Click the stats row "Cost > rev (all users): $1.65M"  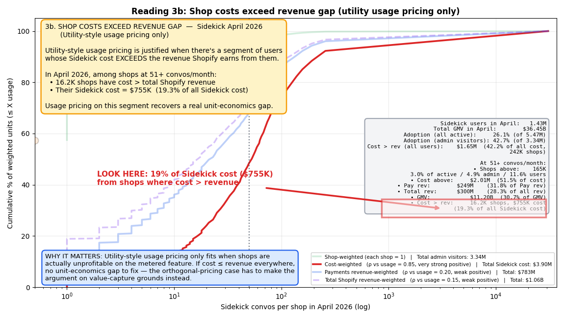[x=422, y=146]
